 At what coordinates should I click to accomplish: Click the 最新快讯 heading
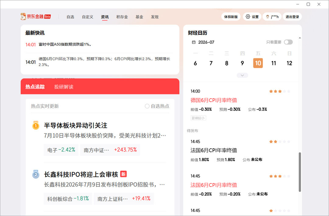35,33
